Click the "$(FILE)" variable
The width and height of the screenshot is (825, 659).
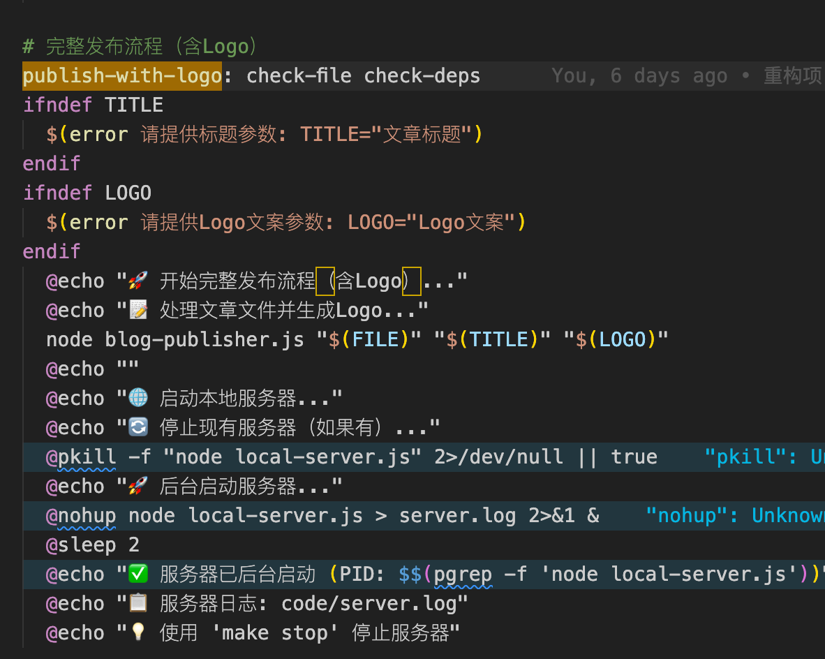click(369, 339)
